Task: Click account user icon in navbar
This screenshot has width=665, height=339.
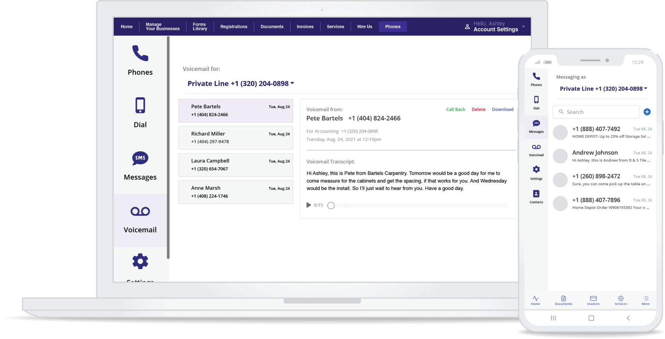Action: (467, 27)
